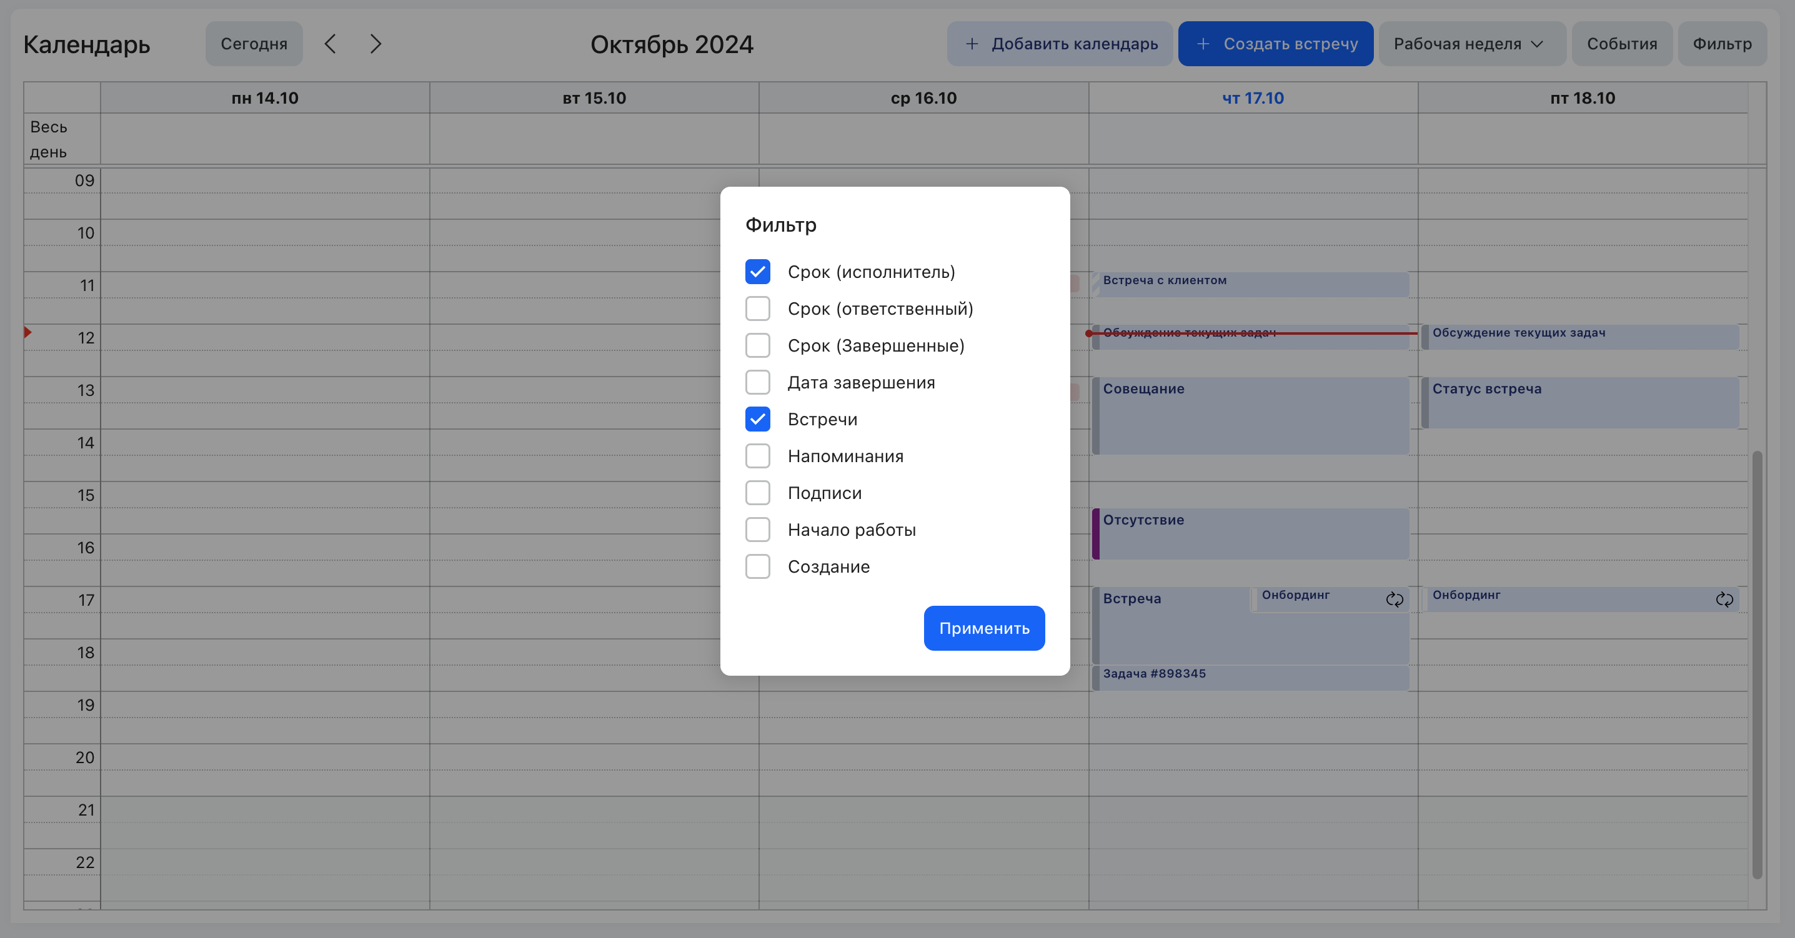Check Создание checkbox
1795x938 pixels.
point(757,567)
